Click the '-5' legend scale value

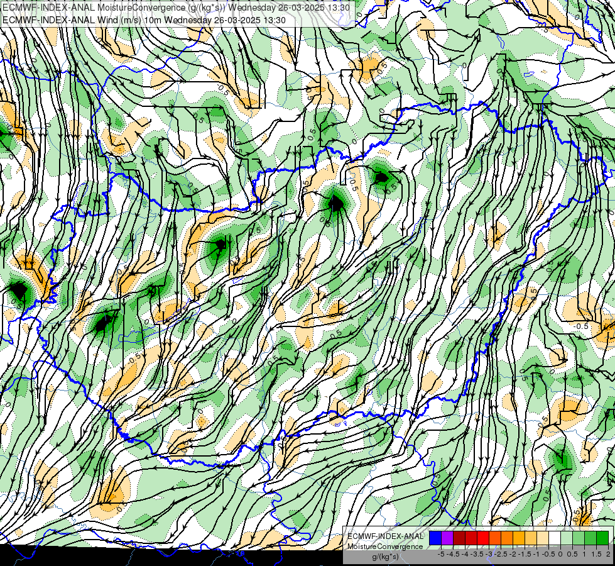coord(441,554)
